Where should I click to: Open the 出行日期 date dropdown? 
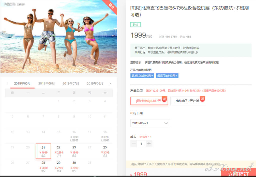click(150, 123)
